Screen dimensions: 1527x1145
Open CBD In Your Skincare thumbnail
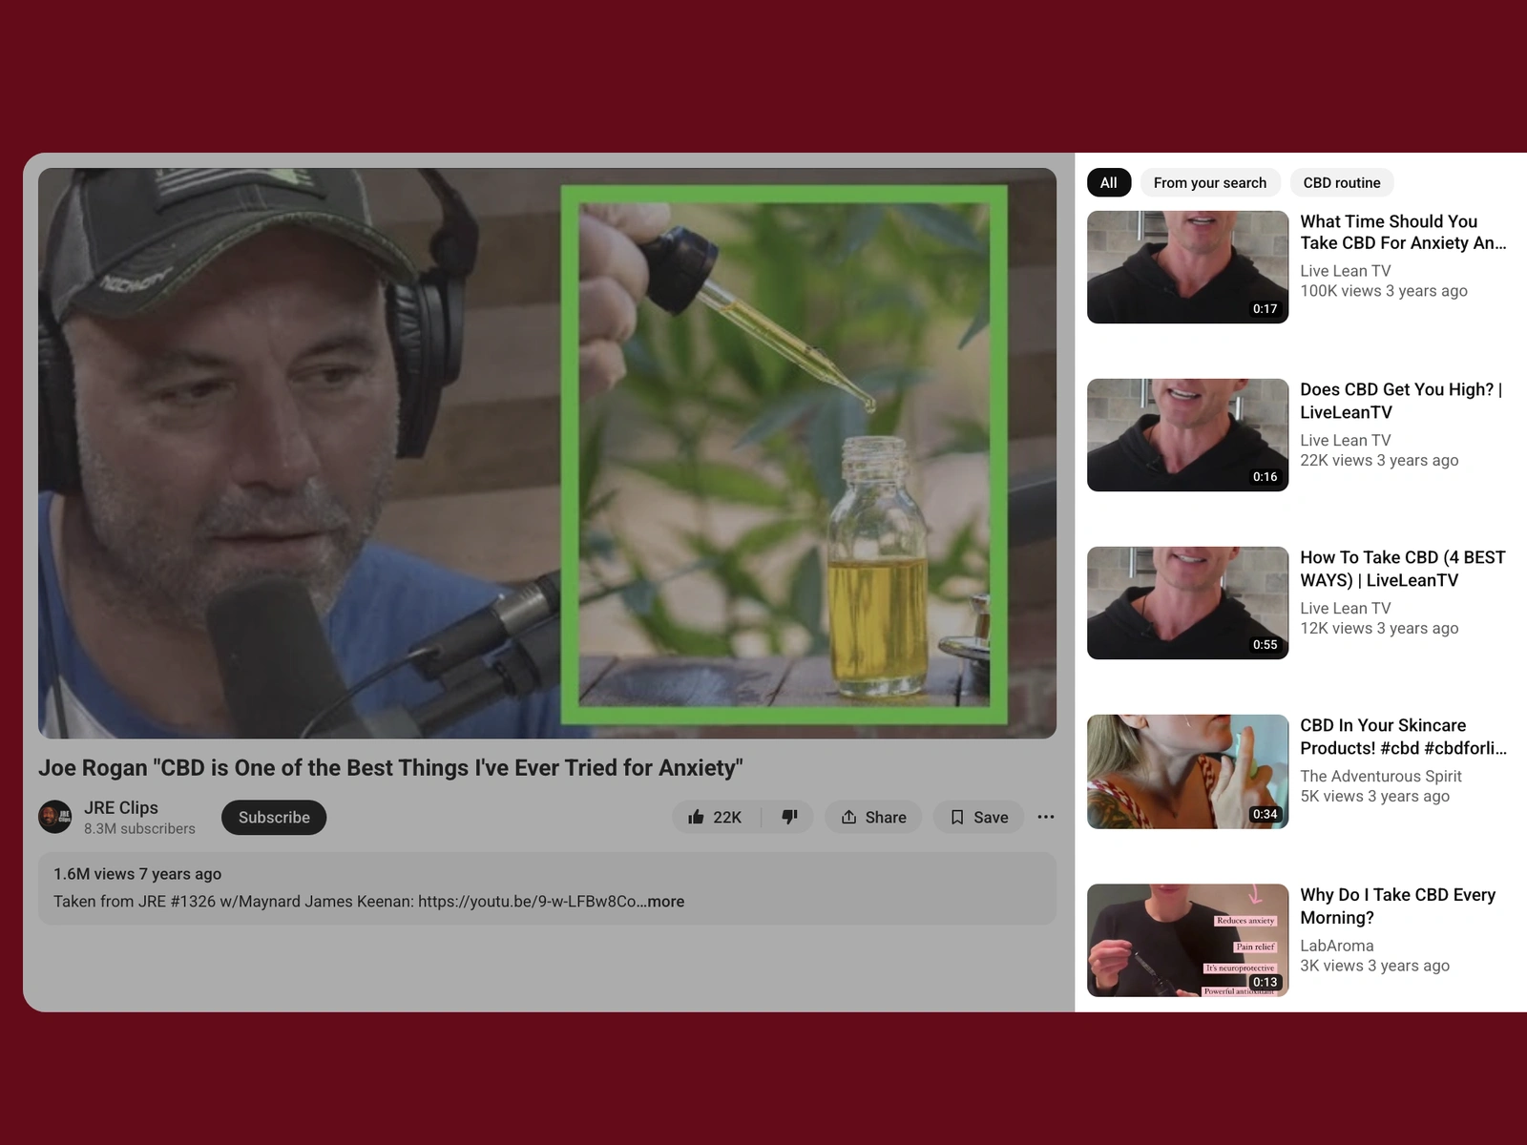[1187, 772]
